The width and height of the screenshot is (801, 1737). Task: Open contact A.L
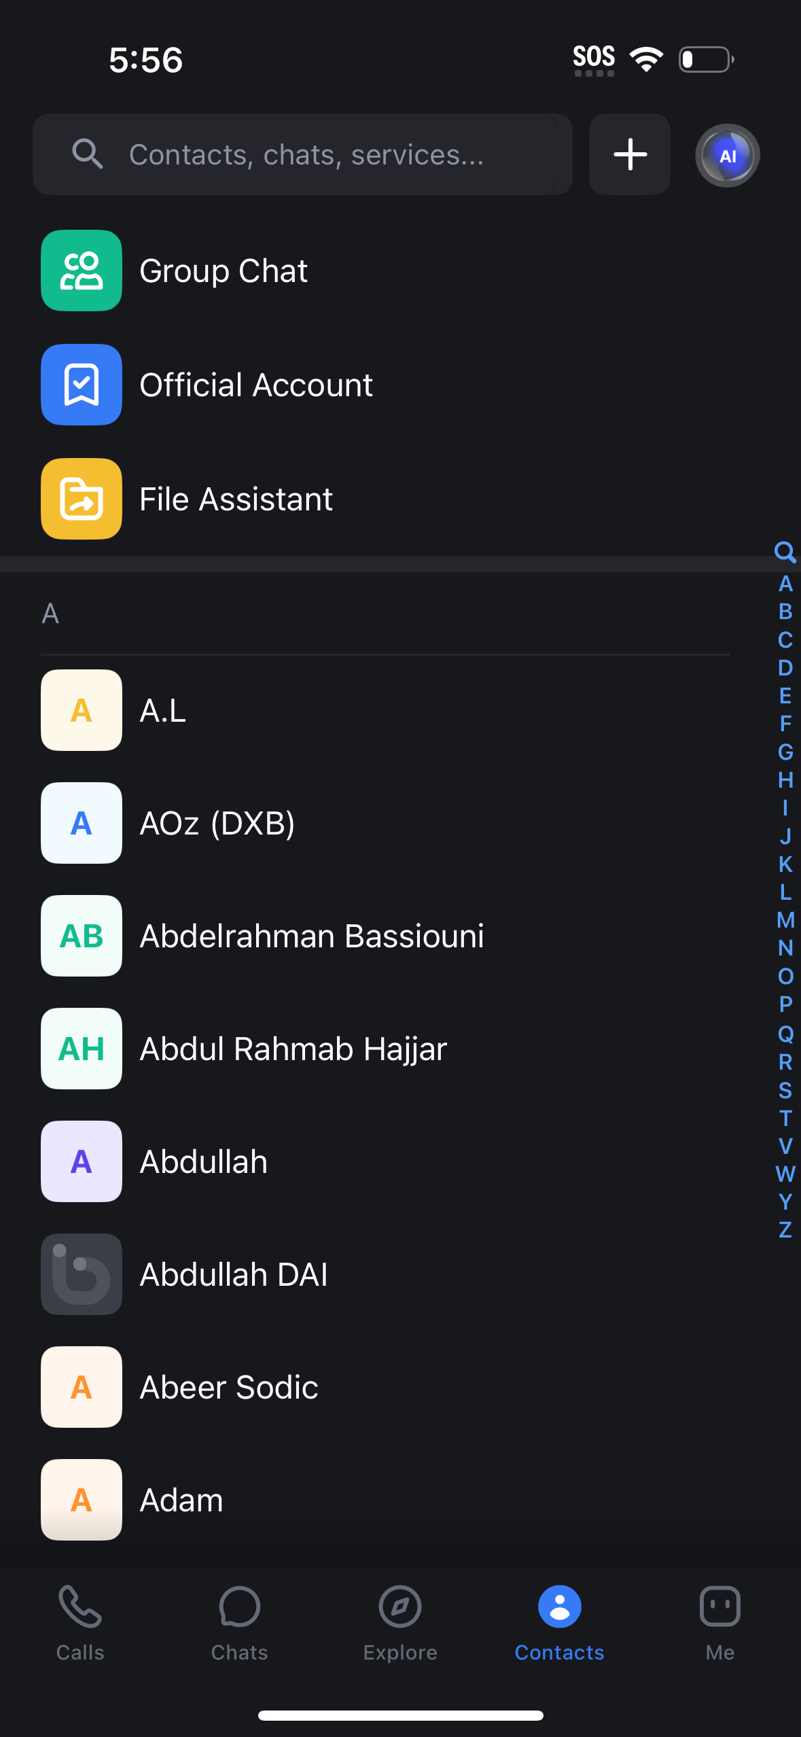[x=163, y=710]
